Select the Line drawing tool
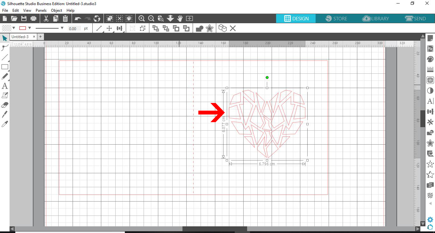Viewport: 435px width, 233px height. pos(4,58)
